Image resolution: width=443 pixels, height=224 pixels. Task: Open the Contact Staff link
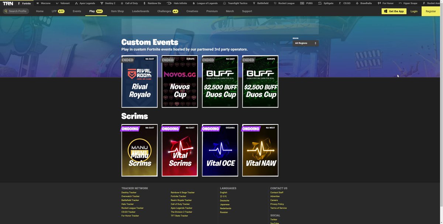(277, 192)
